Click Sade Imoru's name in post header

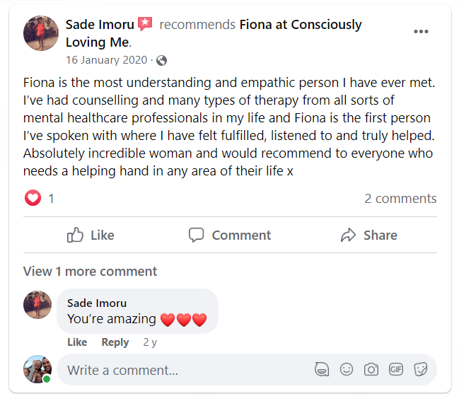point(100,25)
